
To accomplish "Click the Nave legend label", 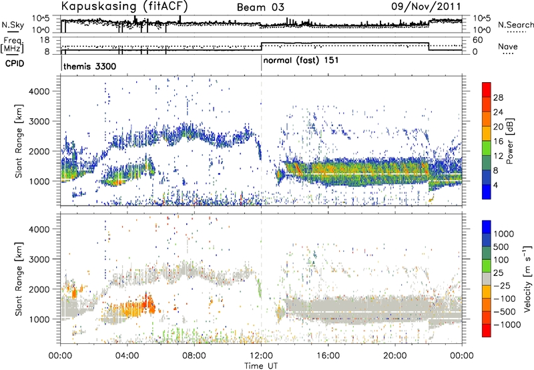I will pos(508,47).
